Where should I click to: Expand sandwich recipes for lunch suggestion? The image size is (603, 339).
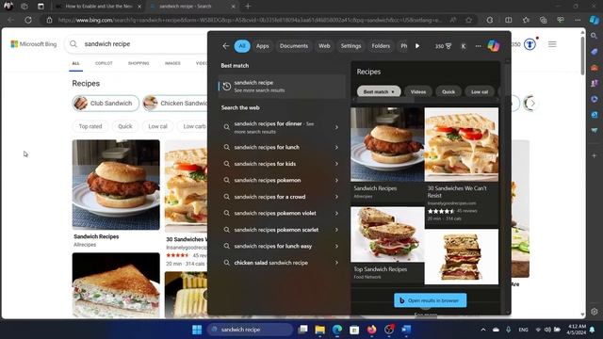[336, 148]
